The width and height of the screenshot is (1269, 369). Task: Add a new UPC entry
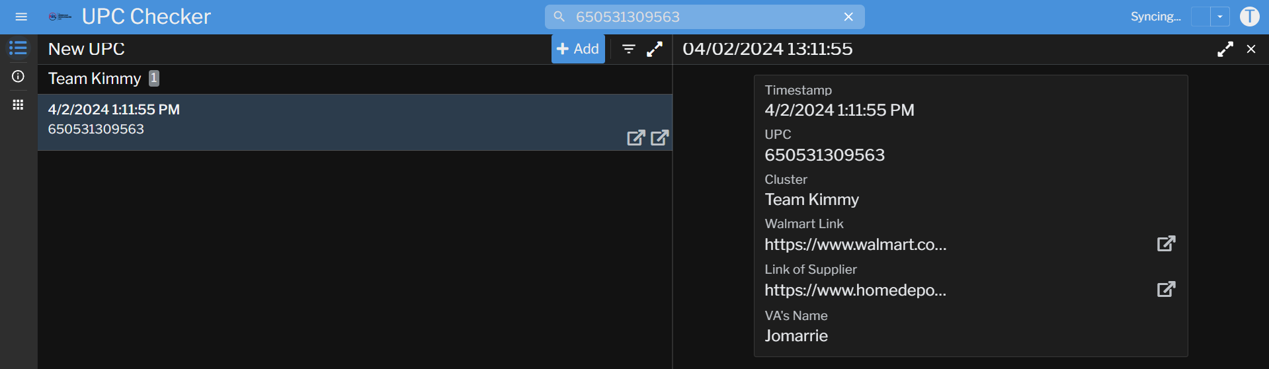pos(578,49)
